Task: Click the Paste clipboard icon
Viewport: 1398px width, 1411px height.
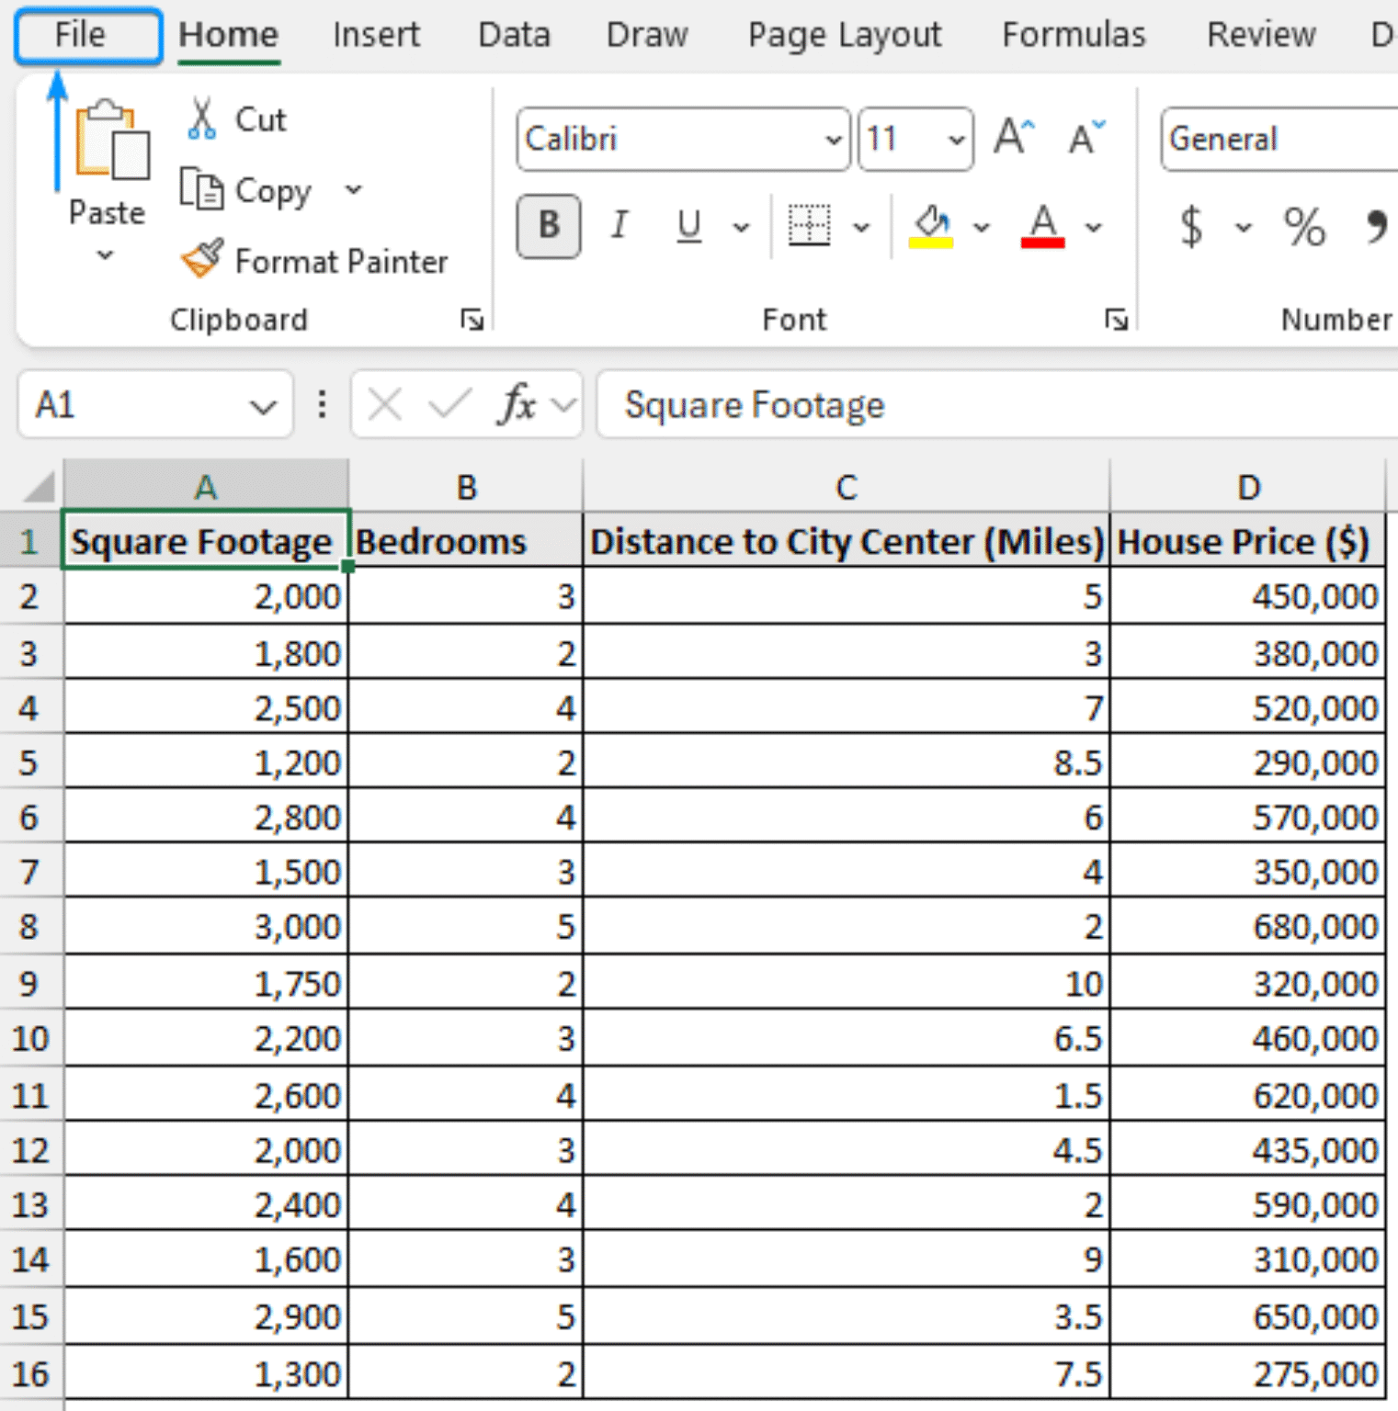Action: (x=112, y=139)
